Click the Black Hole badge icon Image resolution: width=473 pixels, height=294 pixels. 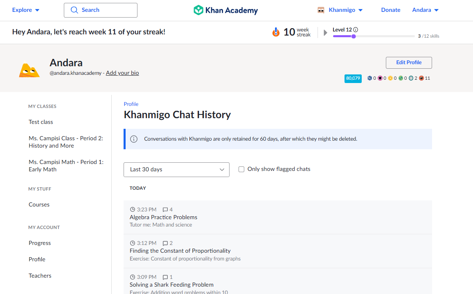[380, 78]
